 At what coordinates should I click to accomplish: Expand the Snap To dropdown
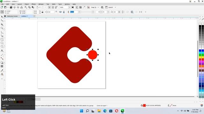point(98,7)
